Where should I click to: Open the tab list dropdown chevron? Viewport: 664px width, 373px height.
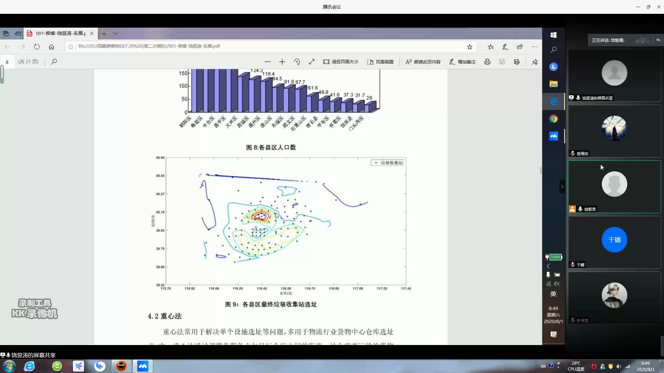(x=116, y=34)
